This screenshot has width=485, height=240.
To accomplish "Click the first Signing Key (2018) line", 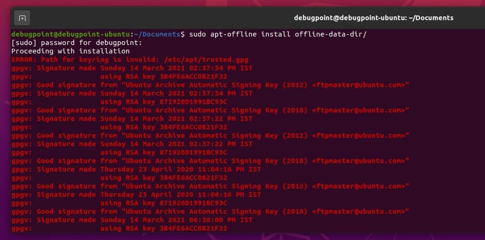I will point(209,110).
